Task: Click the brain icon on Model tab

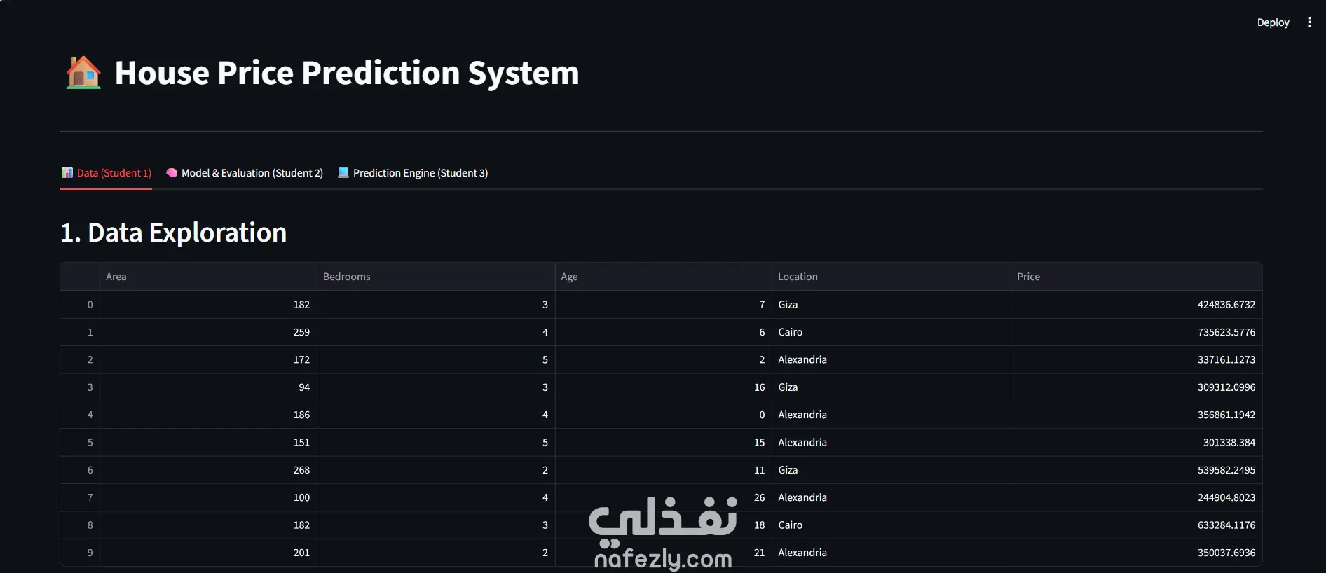Action: click(172, 172)
